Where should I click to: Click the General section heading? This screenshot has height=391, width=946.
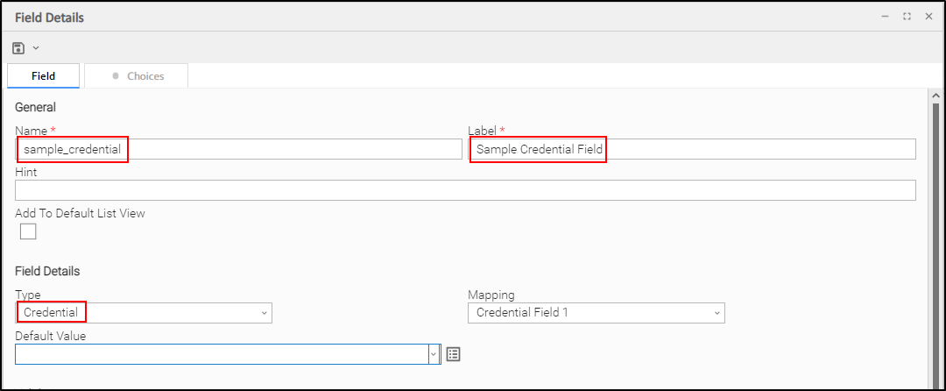tap(36, 108)
